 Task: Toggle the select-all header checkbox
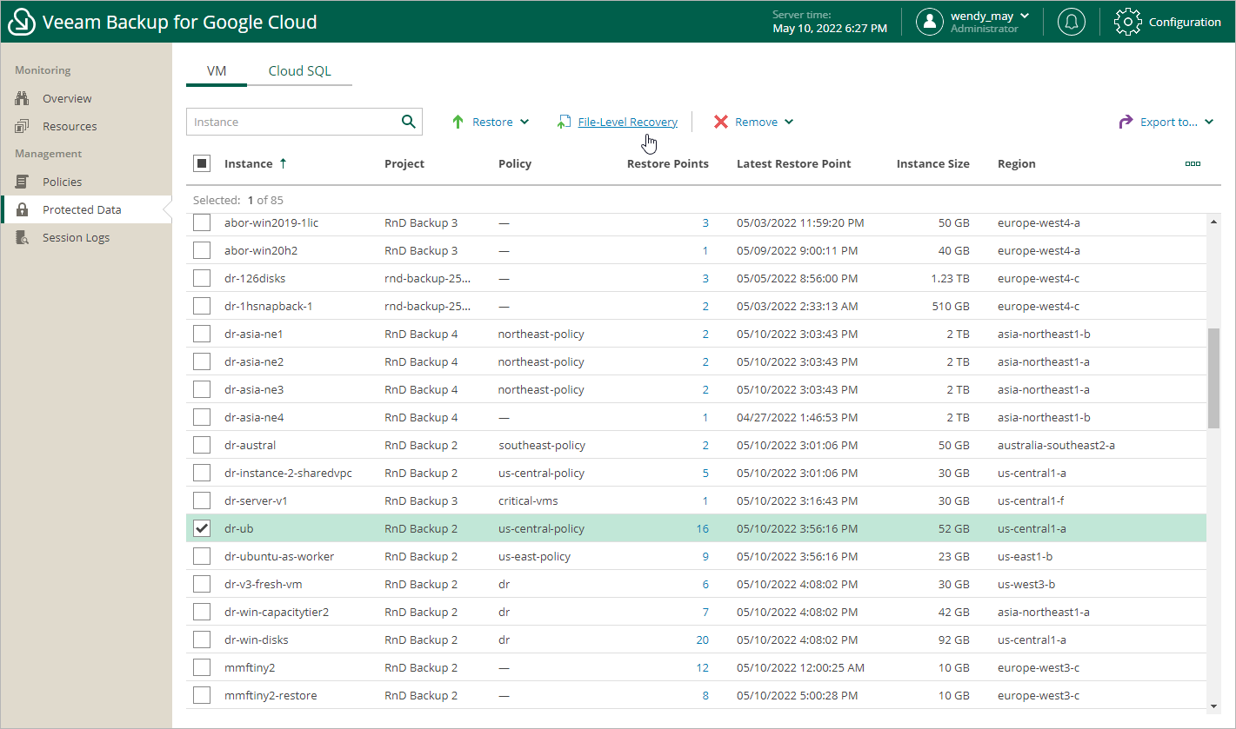point(202,163)
